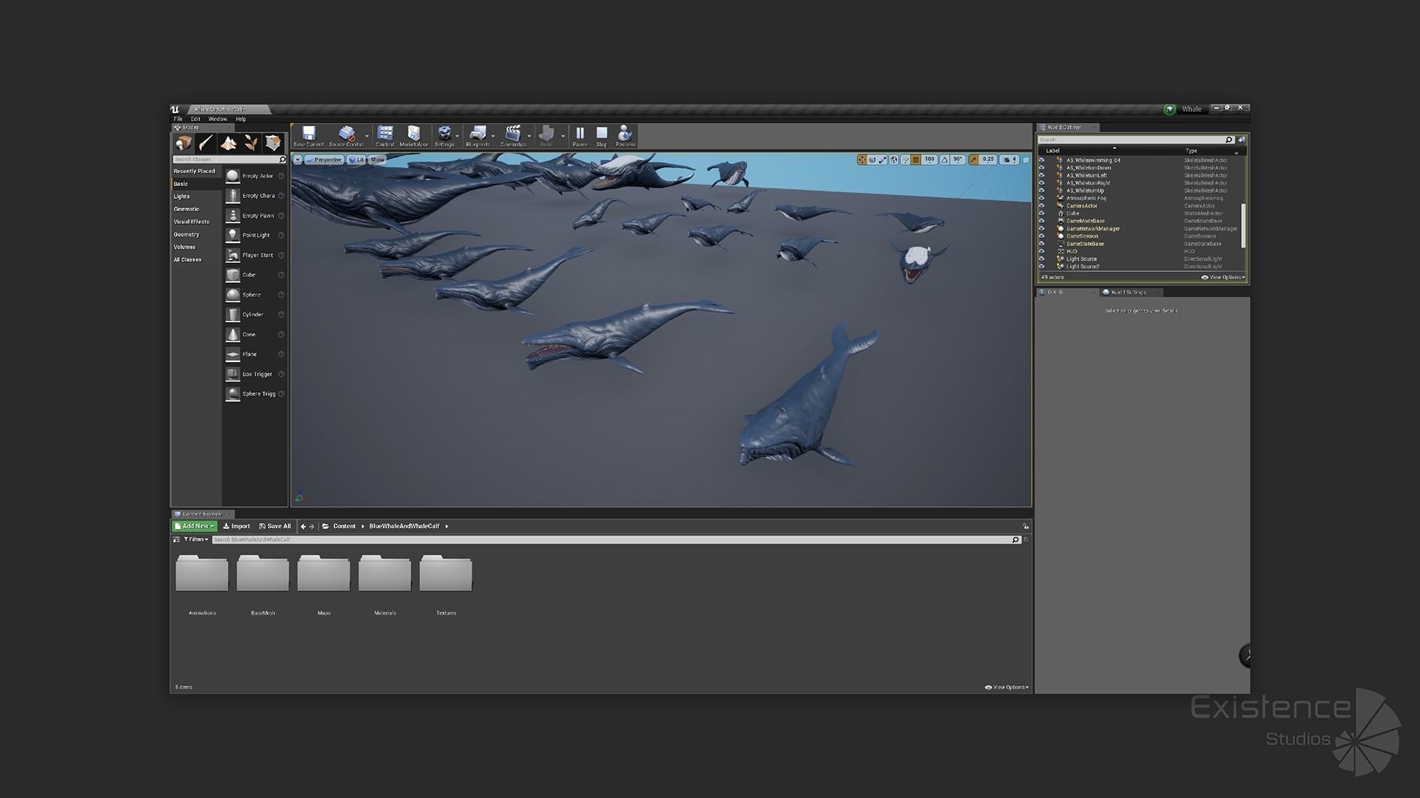
Task: Select the scale gizmo tool in viewport
Action: [x=883, y=160]
